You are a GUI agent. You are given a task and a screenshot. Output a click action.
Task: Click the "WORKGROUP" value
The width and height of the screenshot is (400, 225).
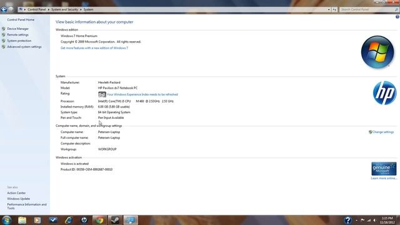click(x=107, y=149)
